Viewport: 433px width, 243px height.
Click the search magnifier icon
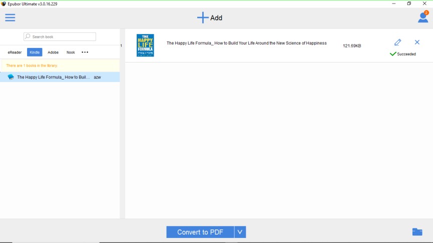pos(28,36)
